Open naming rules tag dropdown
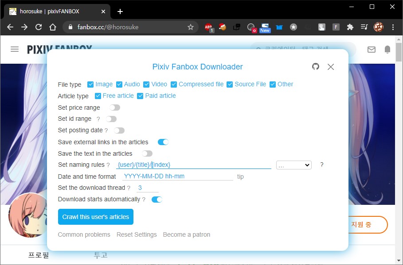 [x=294, y=165]
